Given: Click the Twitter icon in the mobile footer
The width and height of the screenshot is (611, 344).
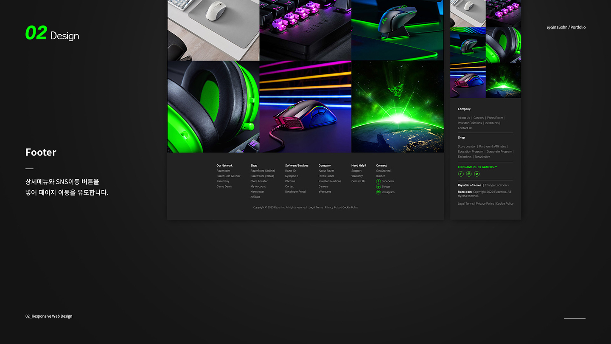Looking at the screenshot, I should point(477,174).
